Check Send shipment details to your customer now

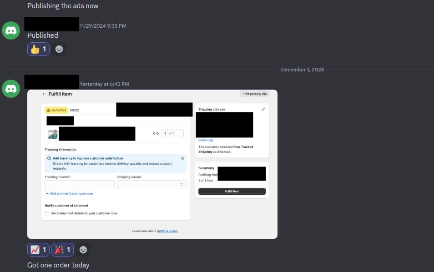tap(47, 213)
